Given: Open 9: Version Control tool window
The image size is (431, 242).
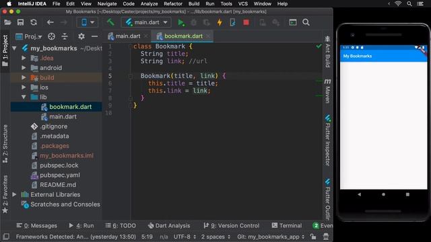Looking at the screenshot, I should coord(232,226).
